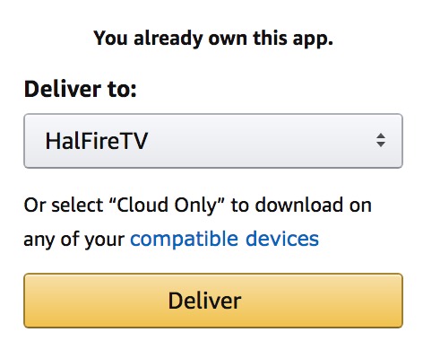Click "to download on" help text

point(301,205)
